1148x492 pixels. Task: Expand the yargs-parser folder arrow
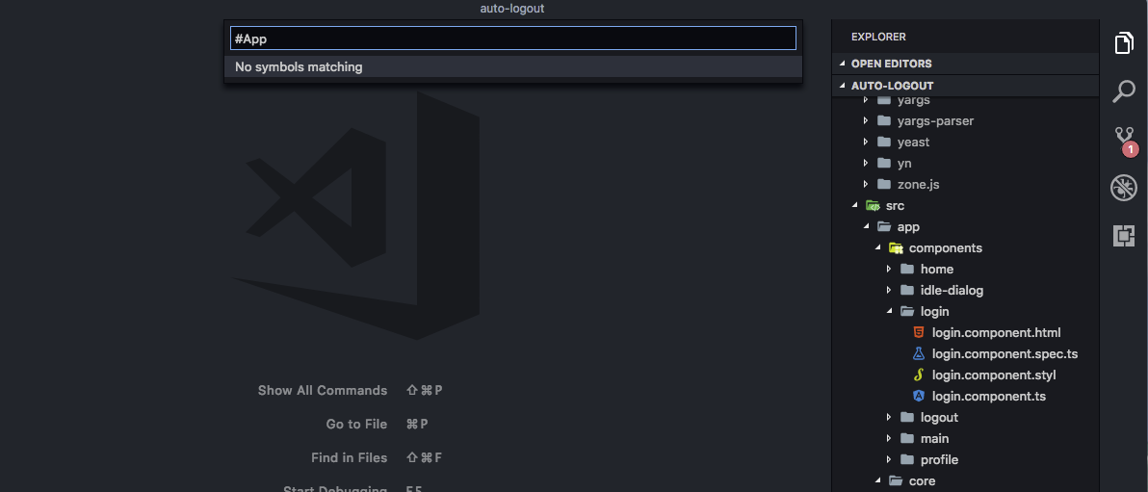(866, 120)
